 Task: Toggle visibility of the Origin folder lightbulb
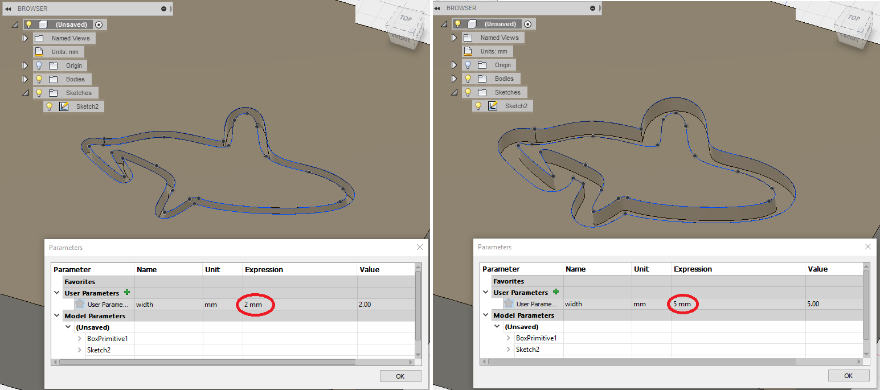(x=39, y=65)
